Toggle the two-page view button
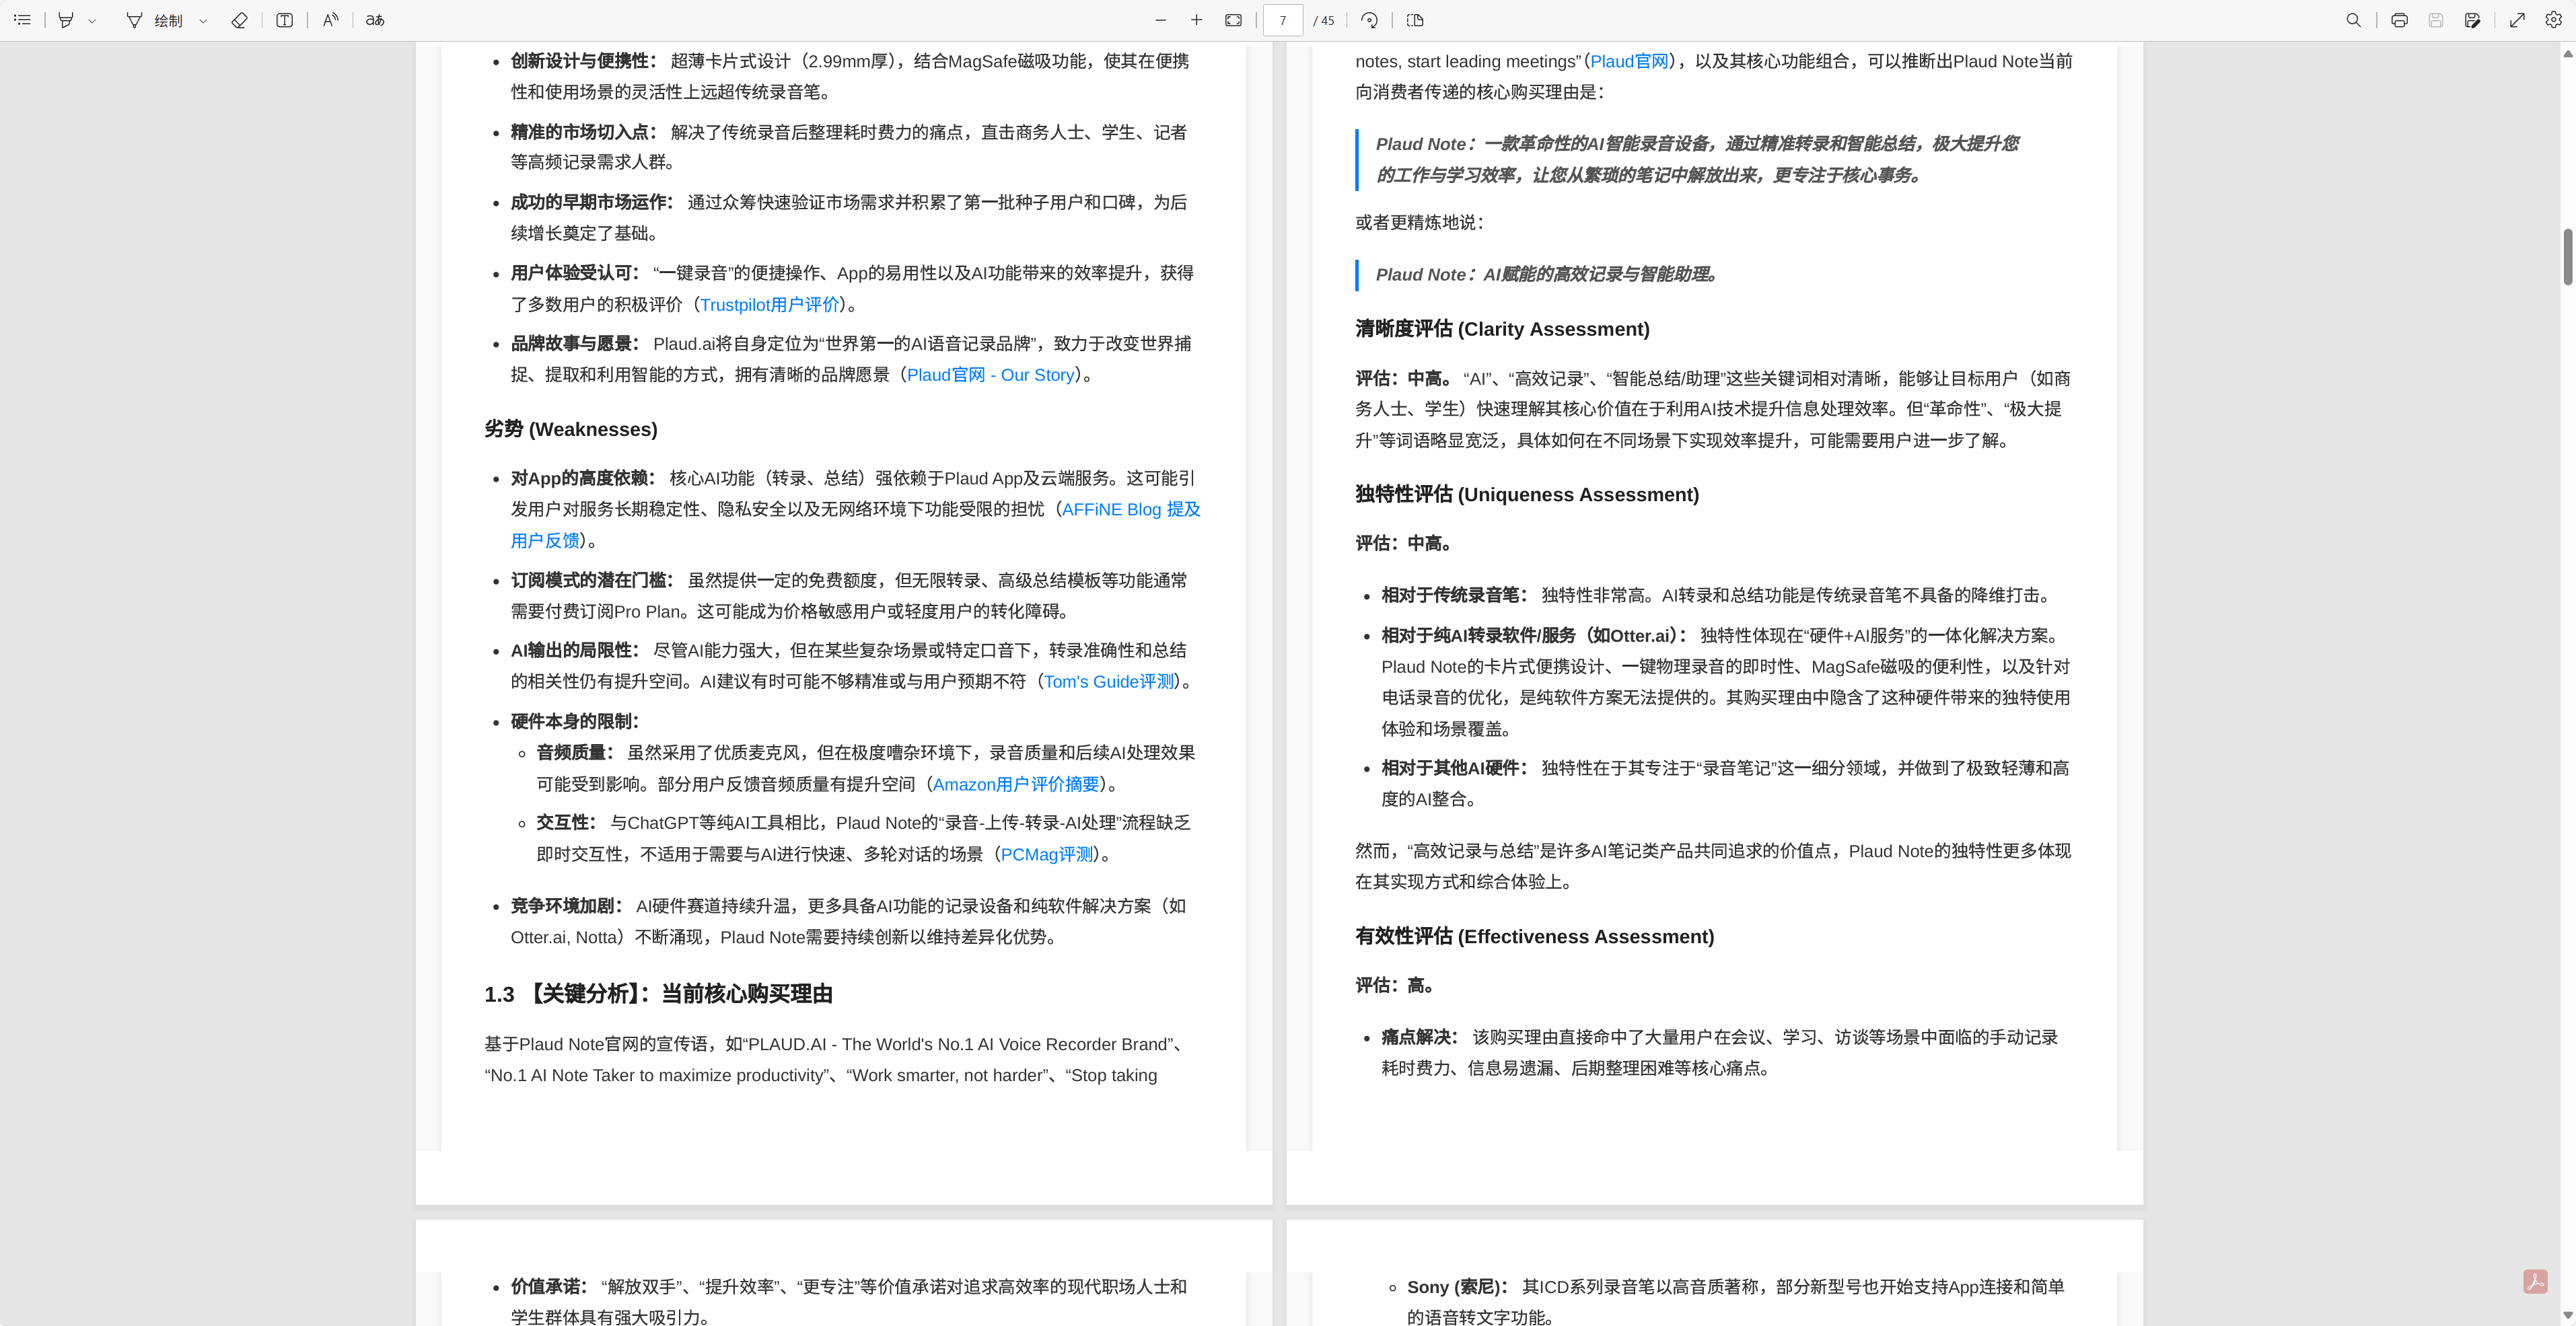 tap(1415, 20)
